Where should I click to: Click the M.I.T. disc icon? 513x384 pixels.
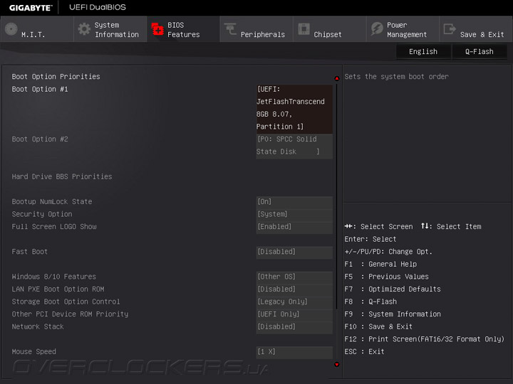pos(11,29)
